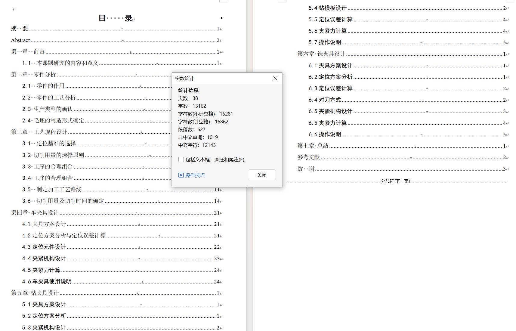This screenshot has width=516, height=331.
Task: Click the 6.6 操作说明 entry
Action: click(x=408, y=135)
